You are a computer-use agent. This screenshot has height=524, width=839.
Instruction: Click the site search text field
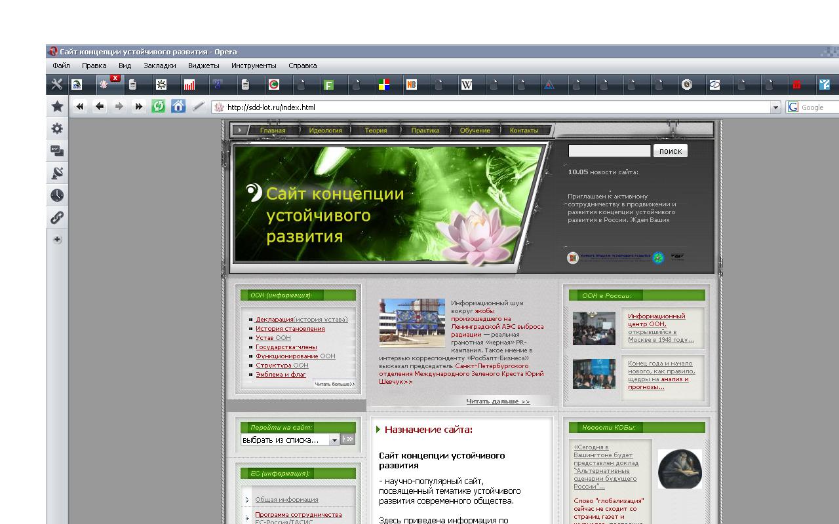[x=609, y=151]
